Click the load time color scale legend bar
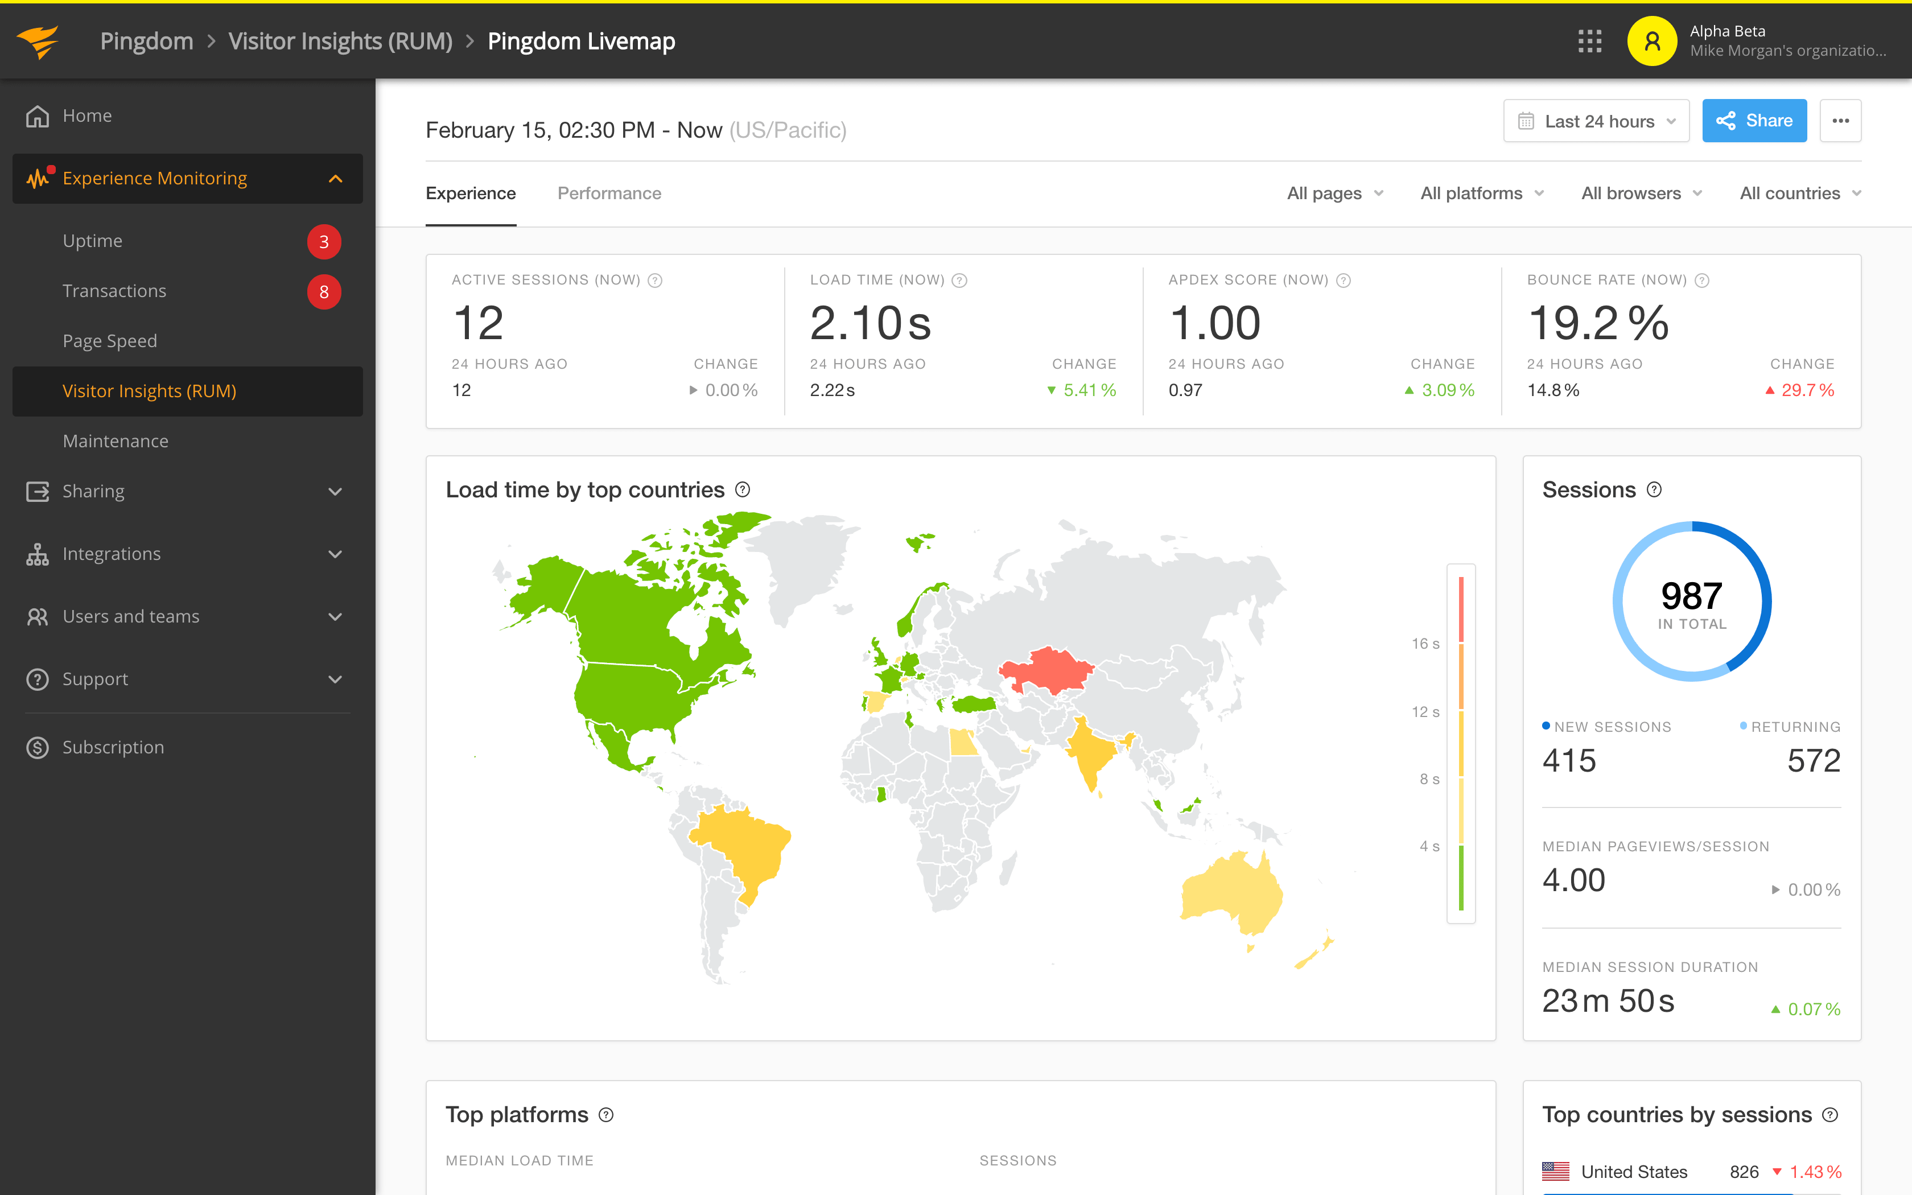This screenshot has width=1912, height=1195. tap(1461, 743)
